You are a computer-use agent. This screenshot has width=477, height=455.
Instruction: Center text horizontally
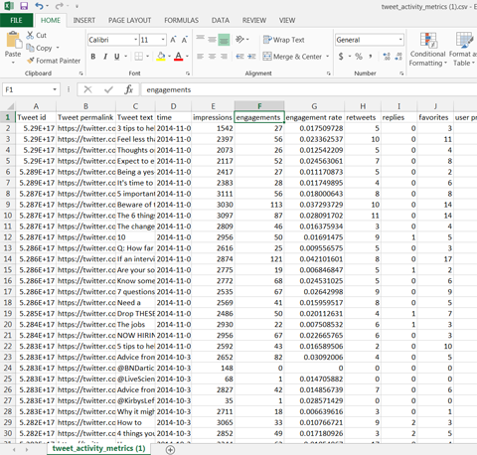[x=212, y=57]
